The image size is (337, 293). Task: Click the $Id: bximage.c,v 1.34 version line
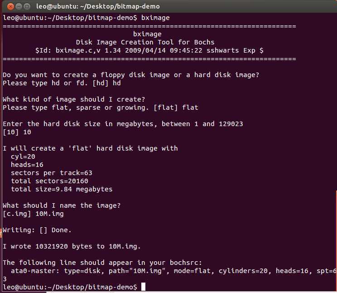pos(149,50)
